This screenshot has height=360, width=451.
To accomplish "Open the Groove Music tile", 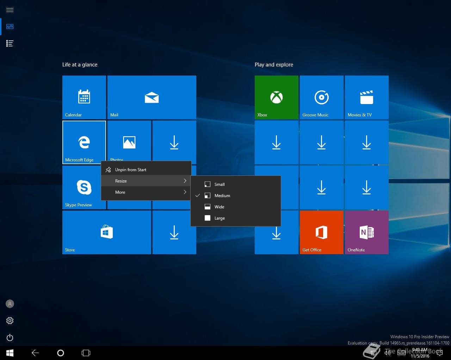I will pos(322,97).
